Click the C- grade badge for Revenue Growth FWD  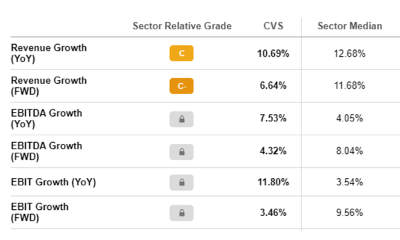(x=181, y=86)
